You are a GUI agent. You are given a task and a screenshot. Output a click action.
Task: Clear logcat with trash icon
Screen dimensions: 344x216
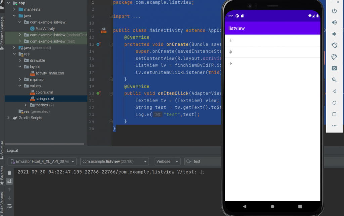click(9, 173)
